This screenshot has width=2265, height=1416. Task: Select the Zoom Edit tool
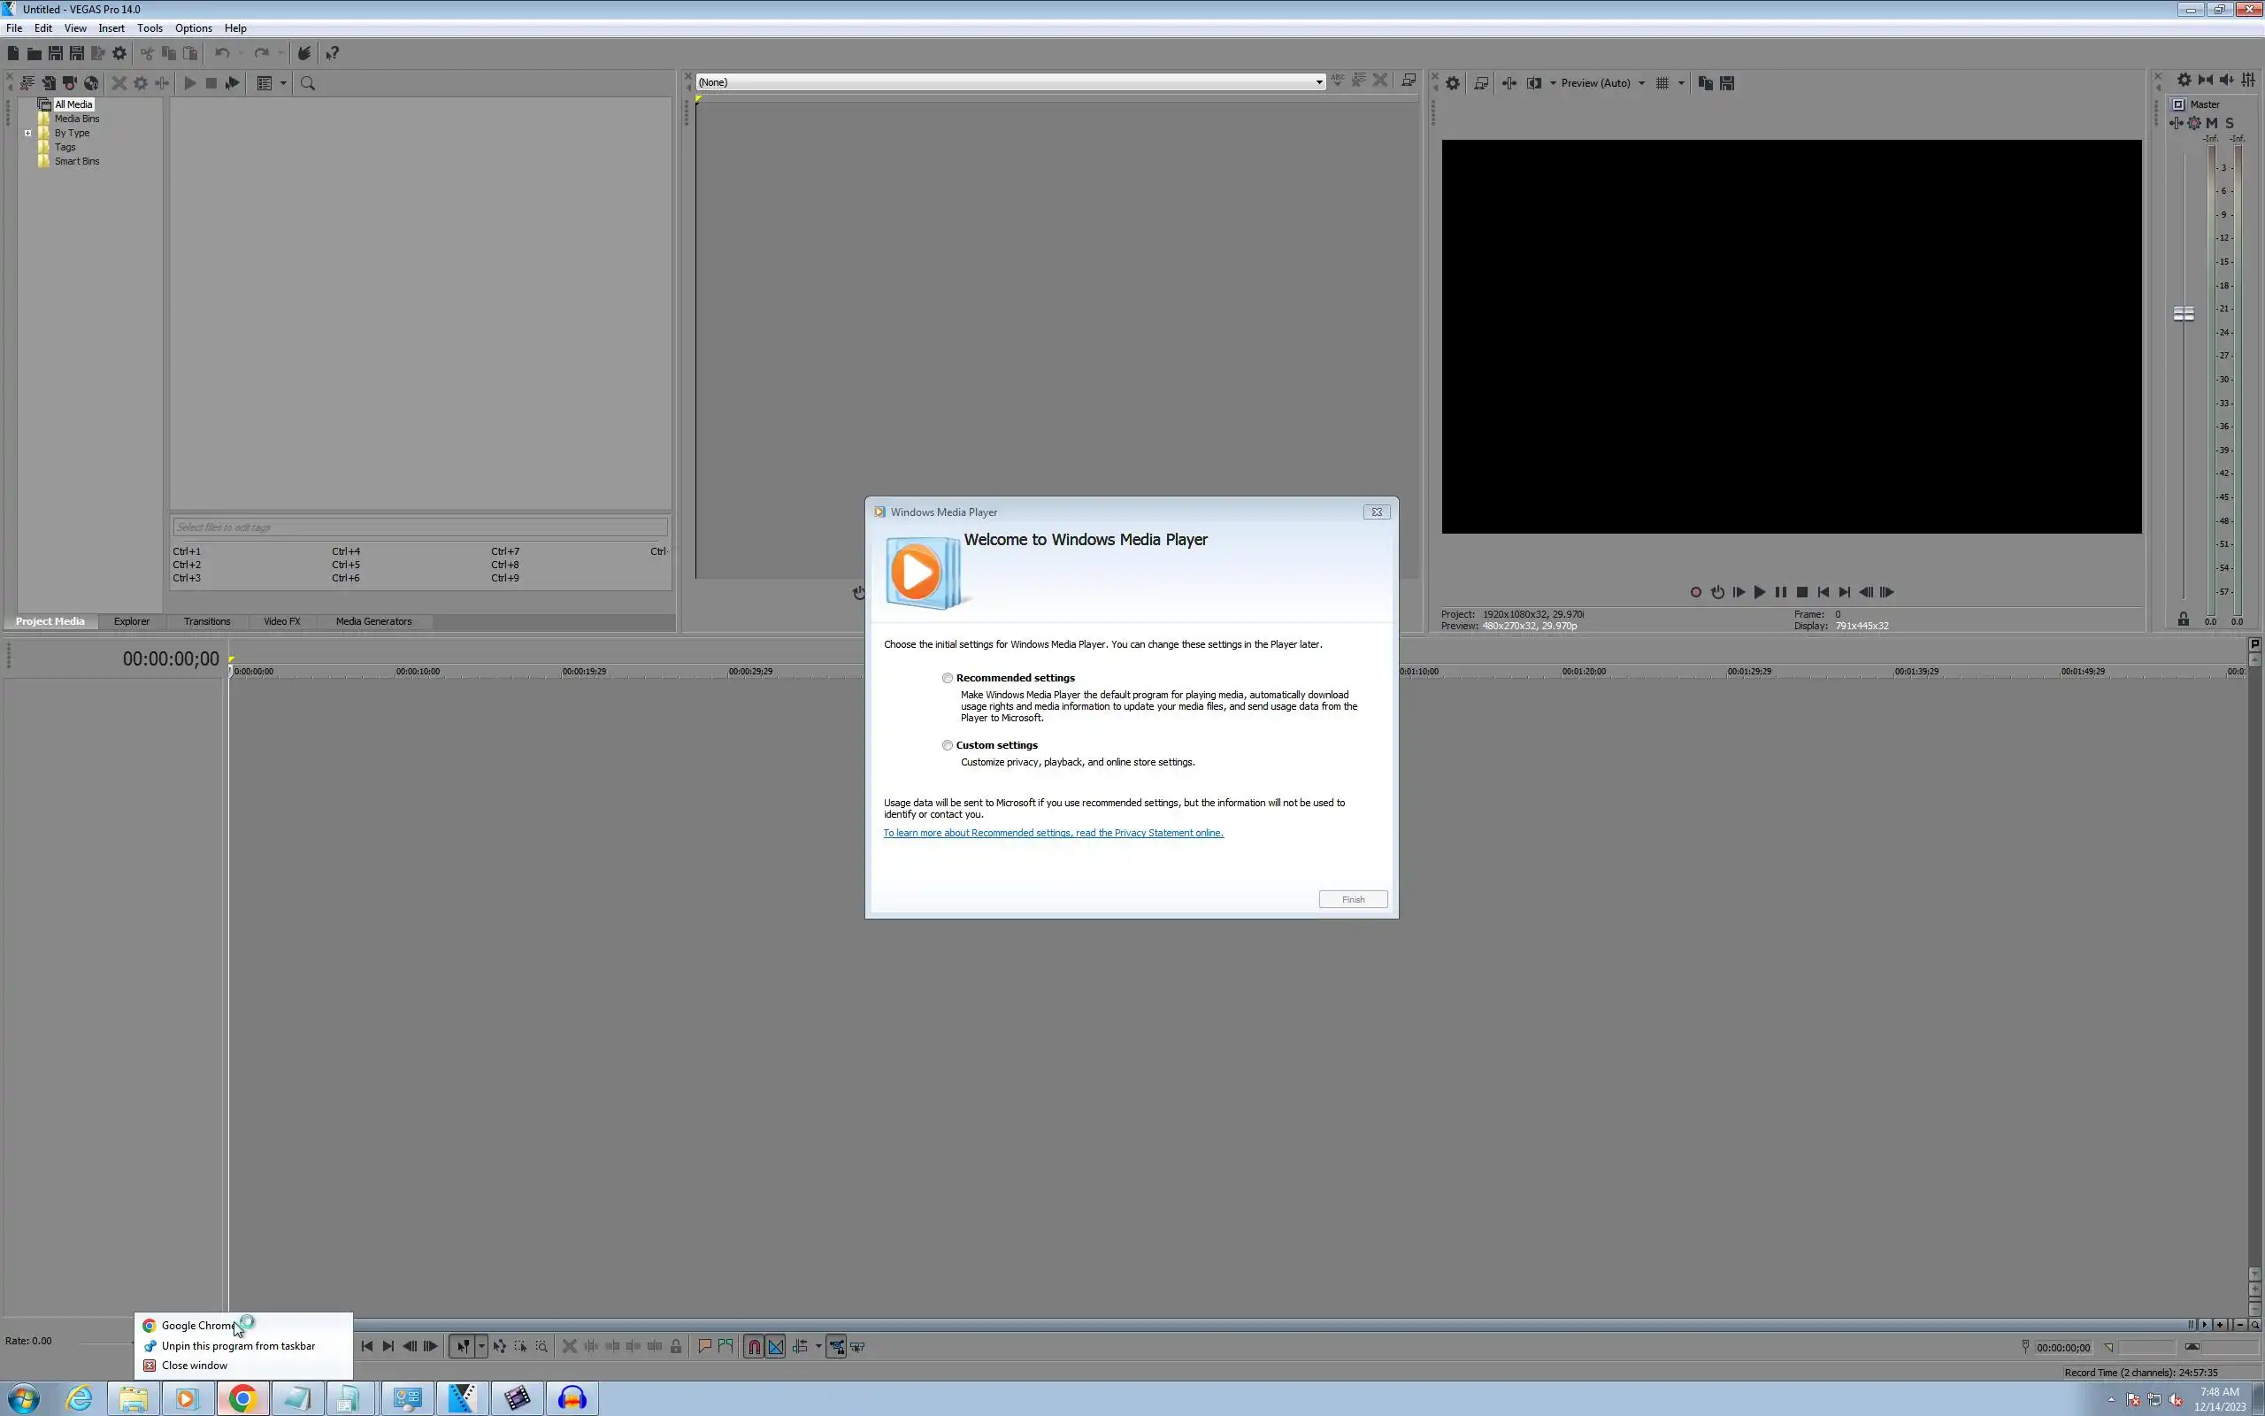(541, 1347)
